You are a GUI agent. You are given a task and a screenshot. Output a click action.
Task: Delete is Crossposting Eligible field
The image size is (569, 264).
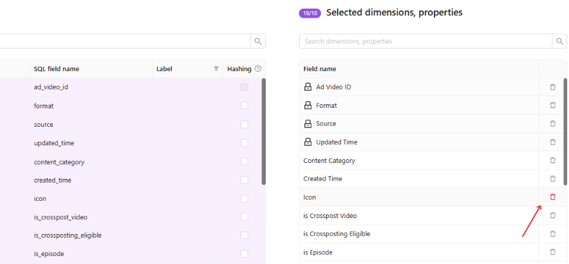[x=552, y=234]
